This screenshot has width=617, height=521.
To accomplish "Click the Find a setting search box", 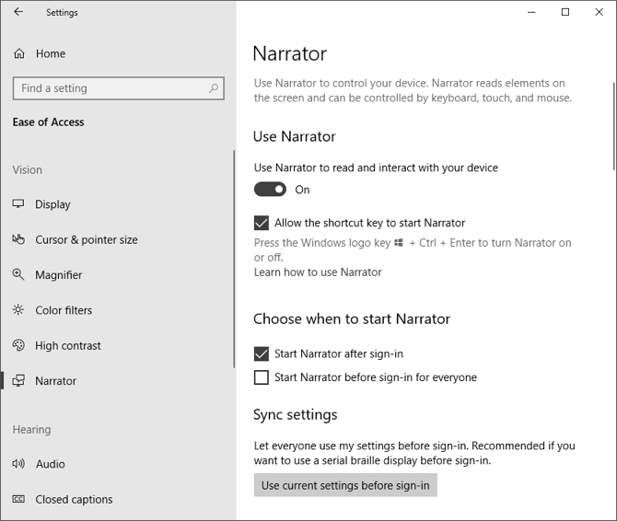I will click(111, 88).
